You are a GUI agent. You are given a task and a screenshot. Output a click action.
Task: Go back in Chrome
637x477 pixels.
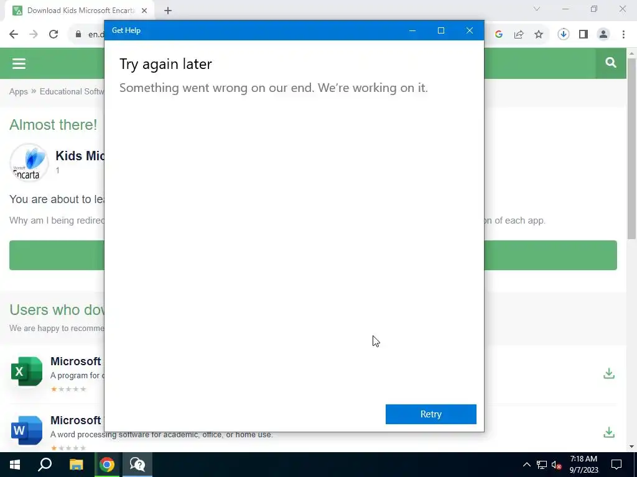click(14, 35)
